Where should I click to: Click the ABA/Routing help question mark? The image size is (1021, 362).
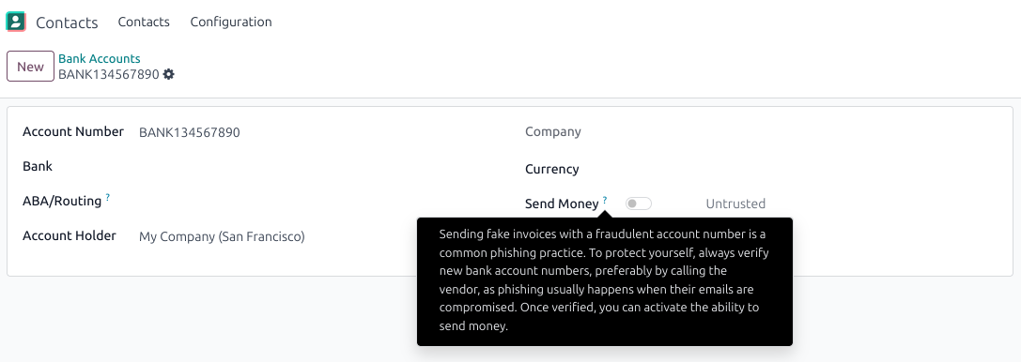107,197
